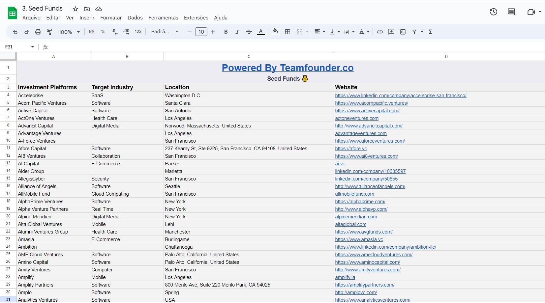
Task: Select the Investment Platforms header cell
Action: point(53,87)
